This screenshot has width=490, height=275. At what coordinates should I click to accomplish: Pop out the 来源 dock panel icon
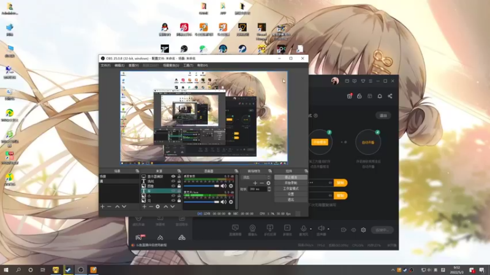click(179, 171)
